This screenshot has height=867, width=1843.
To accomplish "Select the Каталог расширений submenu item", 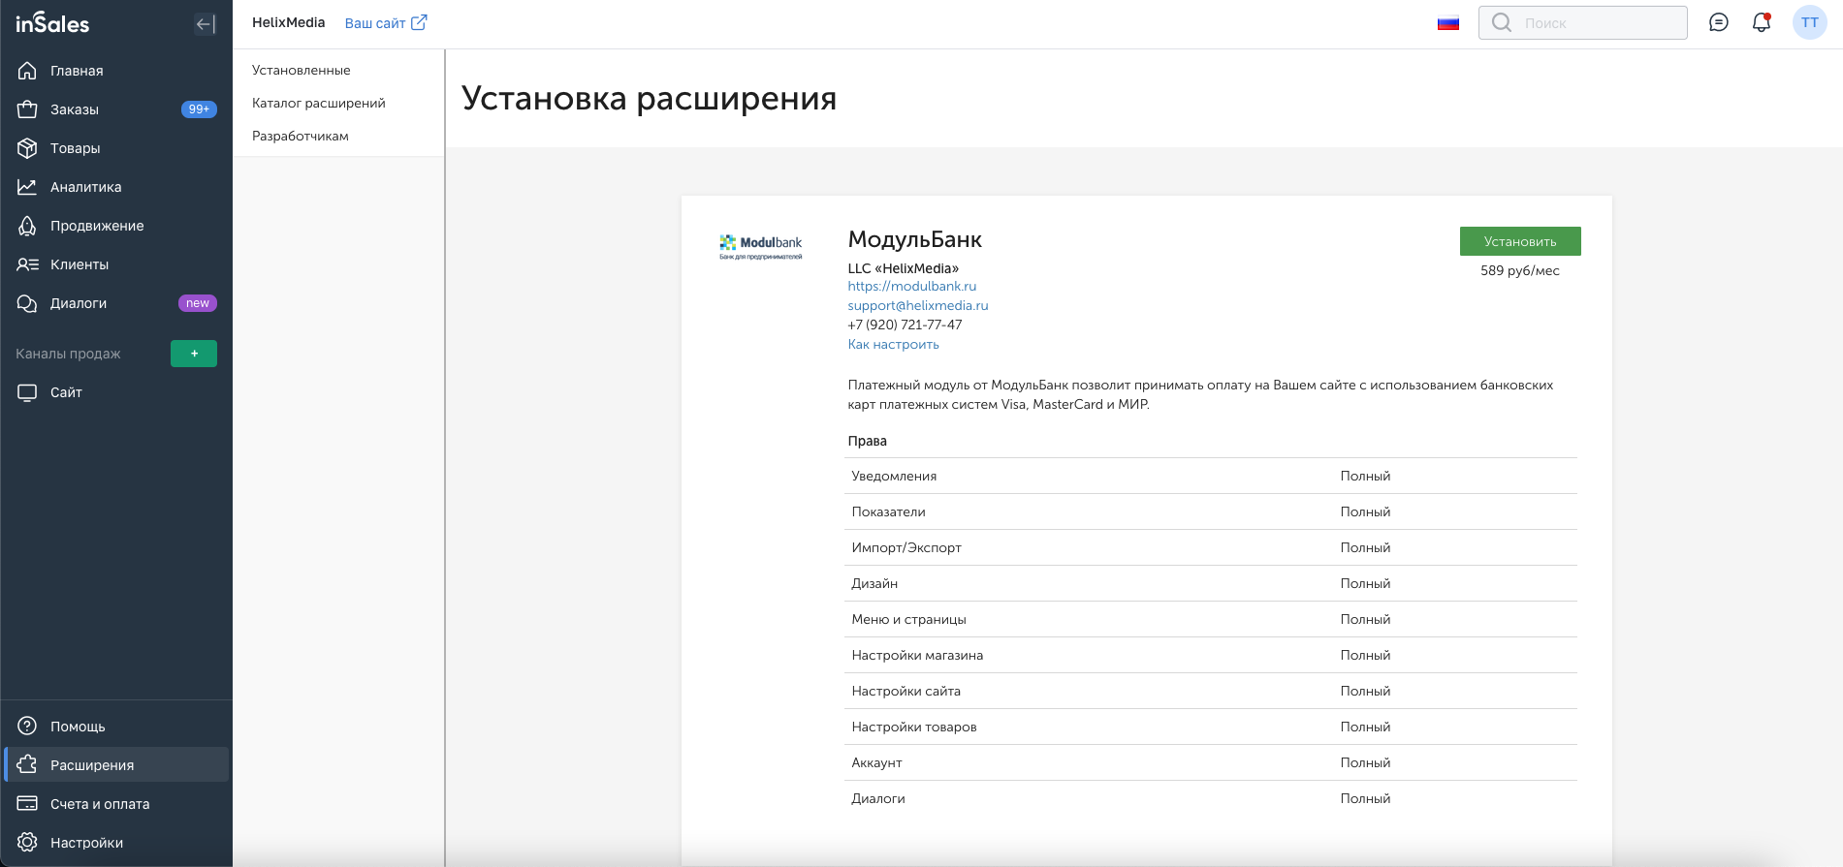I will tap(319, 103).
